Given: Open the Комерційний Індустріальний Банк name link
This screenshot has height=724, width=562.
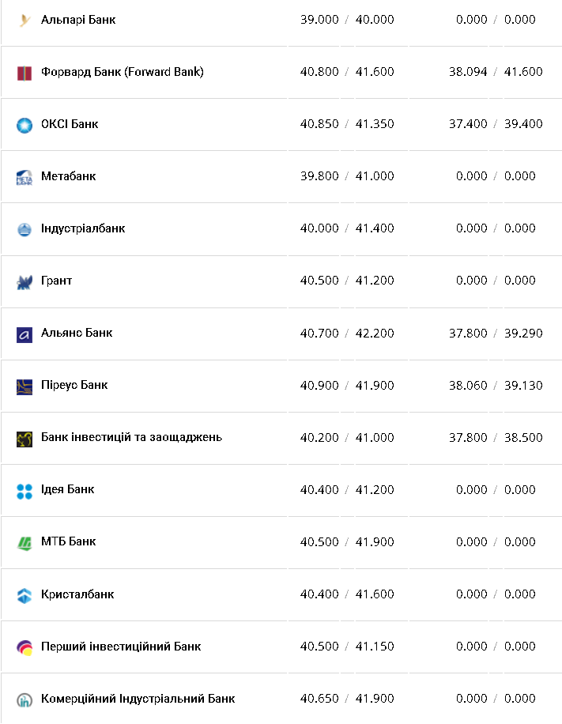Looking at the screenshot, I should click(x=138, y=699).
